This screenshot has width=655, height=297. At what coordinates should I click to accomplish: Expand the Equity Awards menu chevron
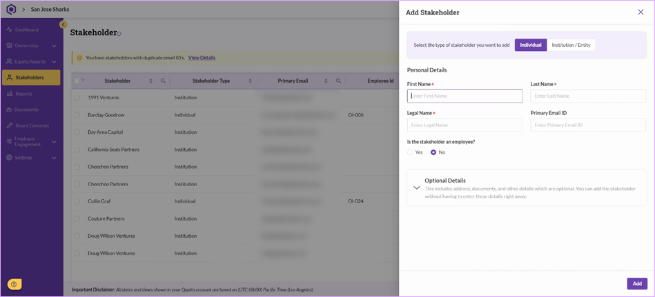click(x=55, y=62)
